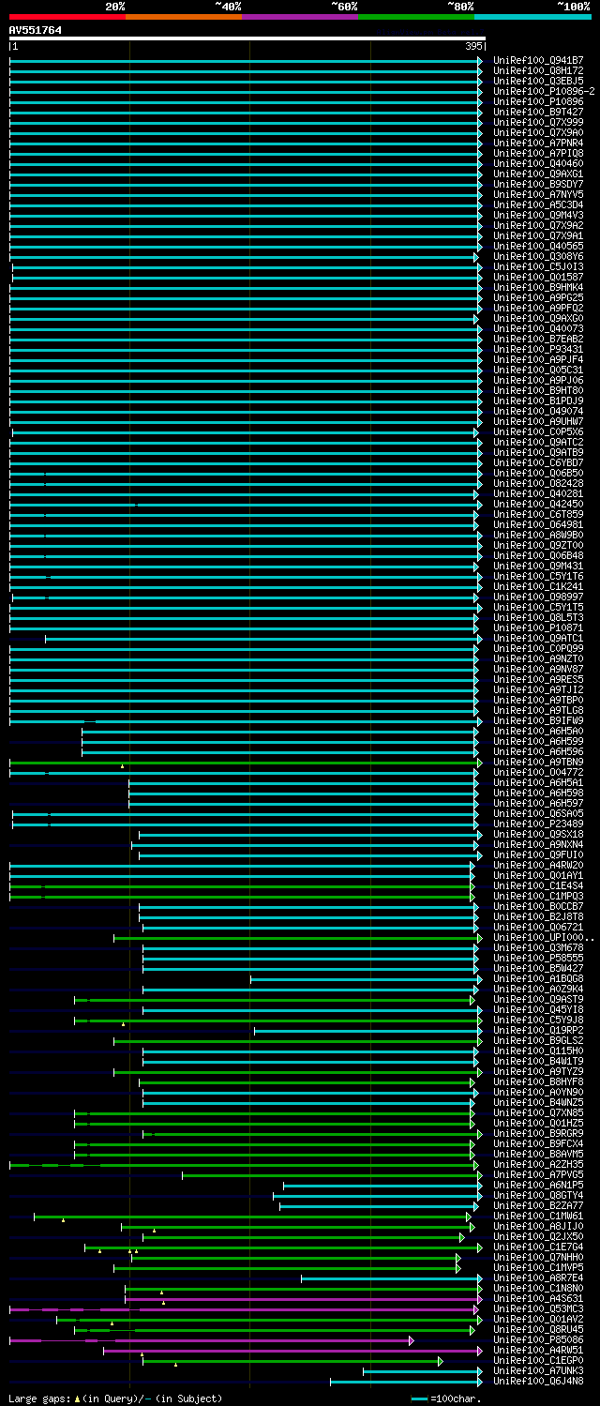Select the UniRef100_P58555 label
600x1406 pixels.
click(538, 958)
